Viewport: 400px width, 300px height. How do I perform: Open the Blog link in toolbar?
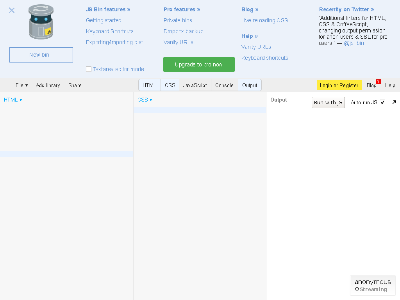point(372,85)
